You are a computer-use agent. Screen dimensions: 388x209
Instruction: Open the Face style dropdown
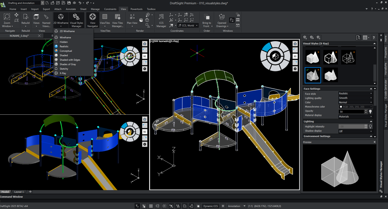pyautogui.click(x=355, y=94)
